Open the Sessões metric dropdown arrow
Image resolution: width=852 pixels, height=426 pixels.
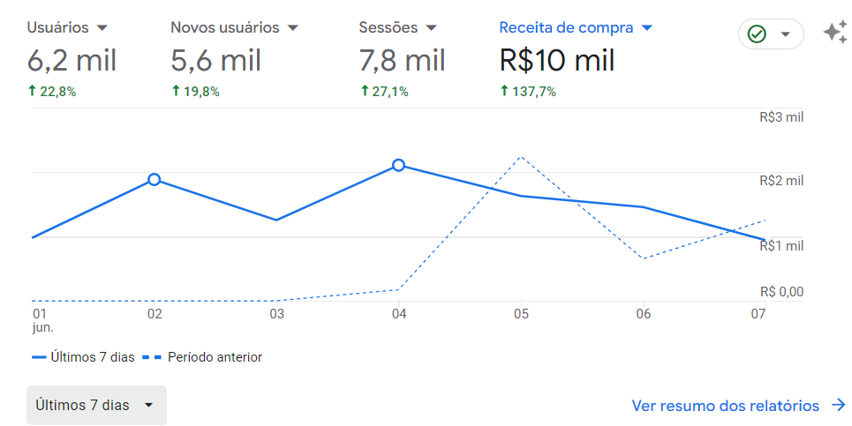pyautogui.click(x=431, y=28)
